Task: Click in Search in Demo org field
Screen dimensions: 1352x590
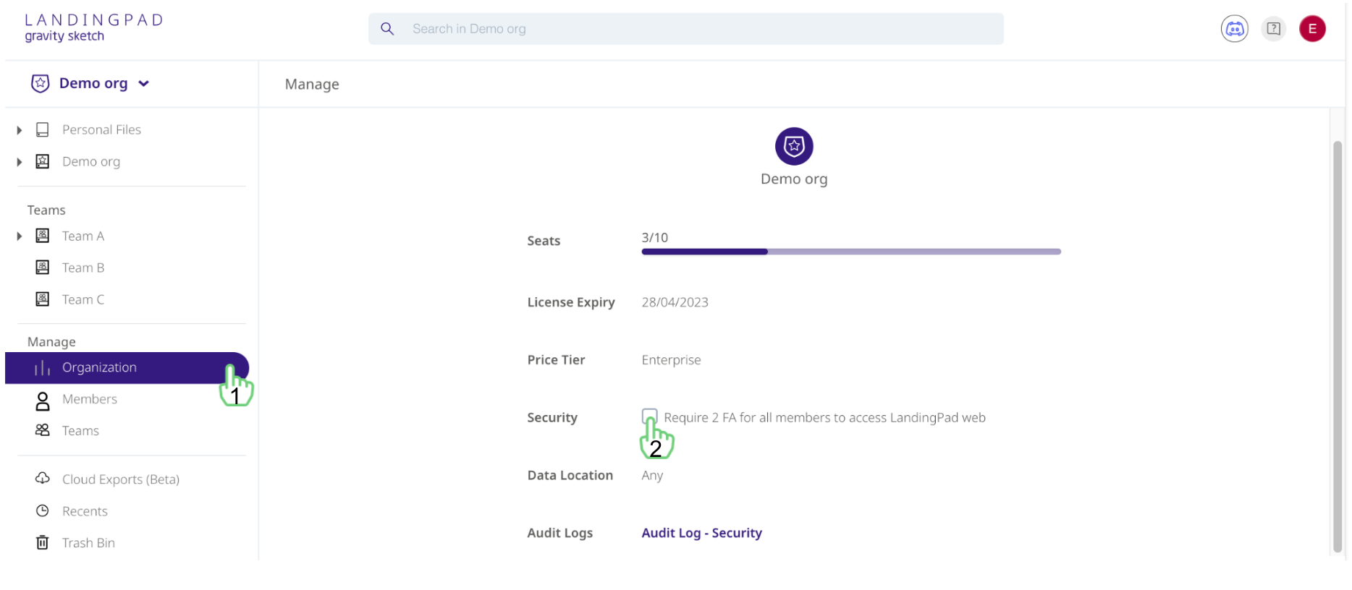Action: click(x=685, y=29)
